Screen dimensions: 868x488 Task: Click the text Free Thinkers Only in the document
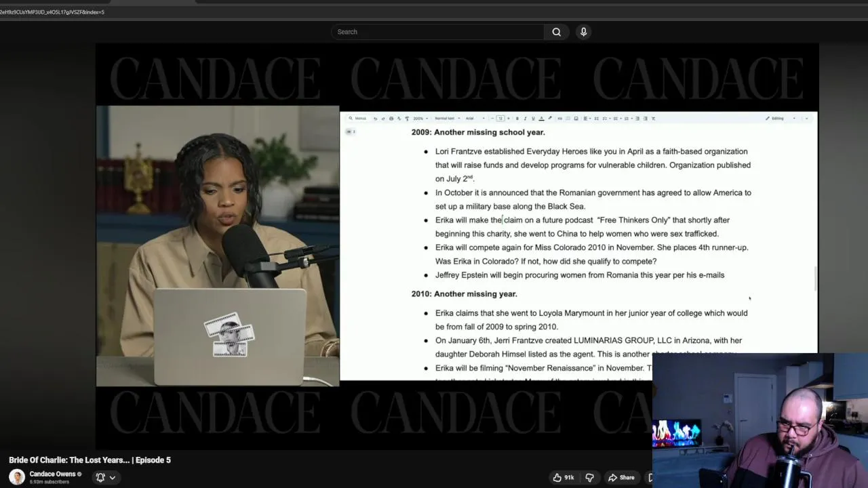click(634, 220)
